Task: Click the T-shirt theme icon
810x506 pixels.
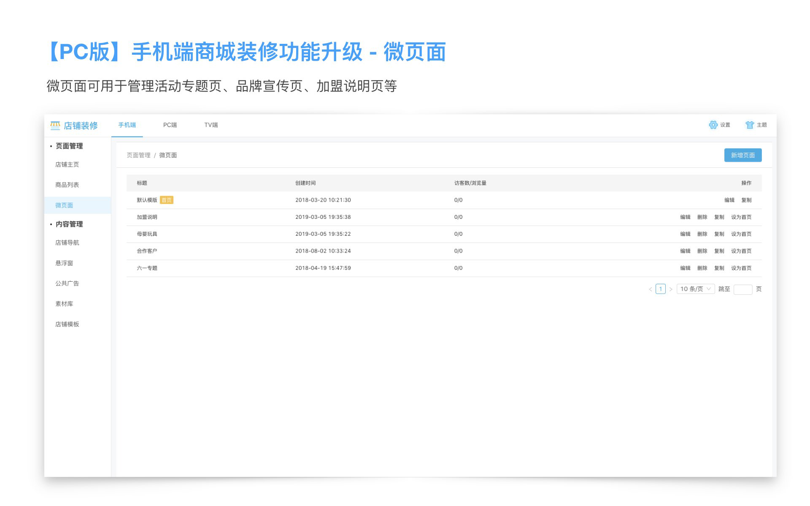Action: coord(749,125)
